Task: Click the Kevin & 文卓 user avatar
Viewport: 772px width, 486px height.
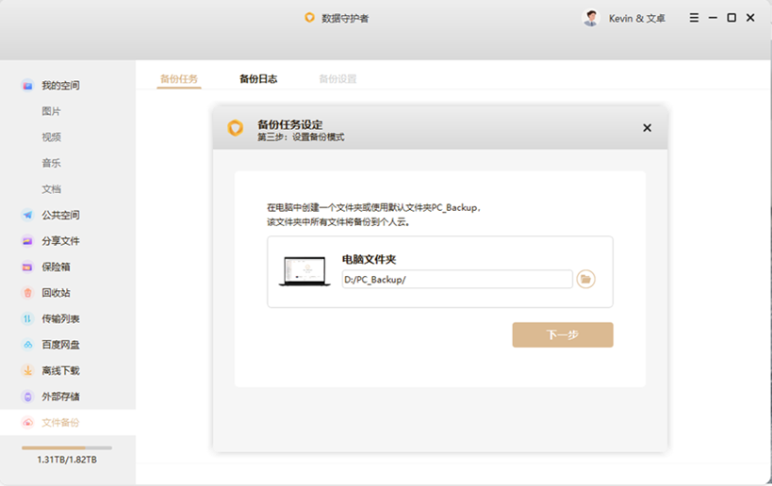Action: click(x=591, y=18)
